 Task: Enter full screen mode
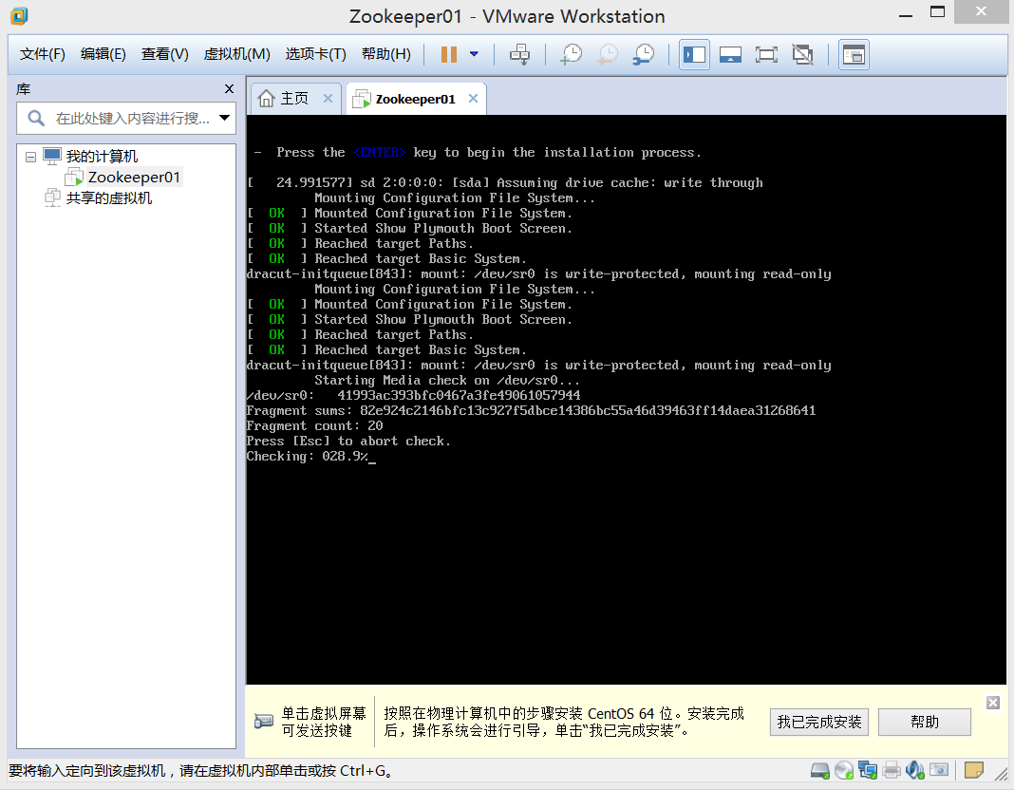click(766, 54)
